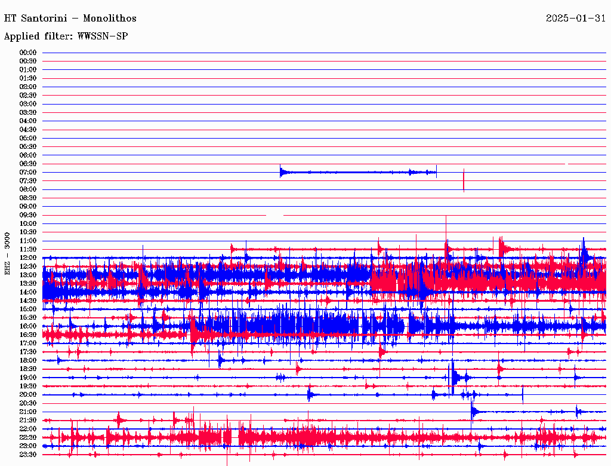Click the 04:30 time label
This screenshot has width=611, height=466.
(28, 130)
